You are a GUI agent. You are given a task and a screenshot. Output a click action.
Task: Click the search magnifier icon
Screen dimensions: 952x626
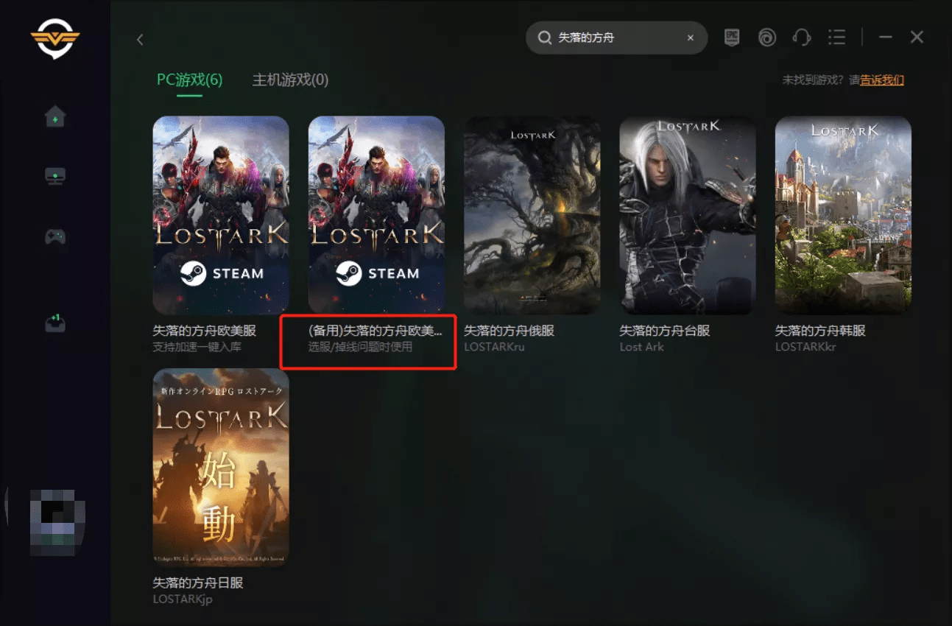tap(544, 38)
